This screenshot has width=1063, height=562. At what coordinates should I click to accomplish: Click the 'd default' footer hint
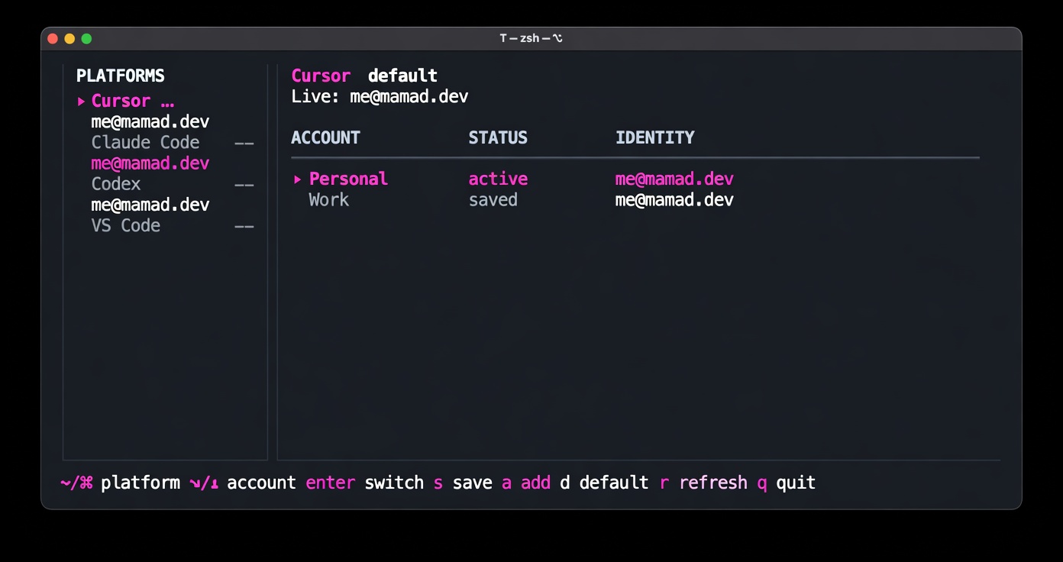click(x=604, y=483)
